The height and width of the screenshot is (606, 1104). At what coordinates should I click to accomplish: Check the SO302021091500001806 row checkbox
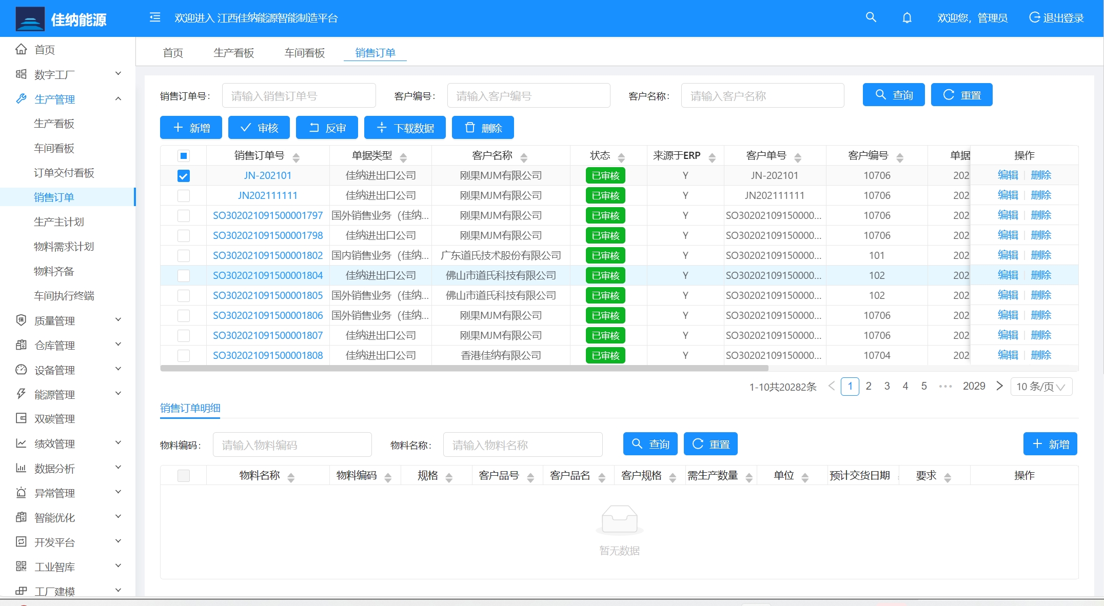tap(183, 315)
